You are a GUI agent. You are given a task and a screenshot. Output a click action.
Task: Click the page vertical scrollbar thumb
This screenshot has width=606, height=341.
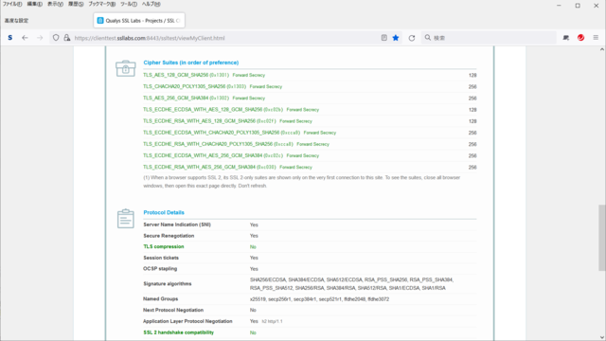602,238
